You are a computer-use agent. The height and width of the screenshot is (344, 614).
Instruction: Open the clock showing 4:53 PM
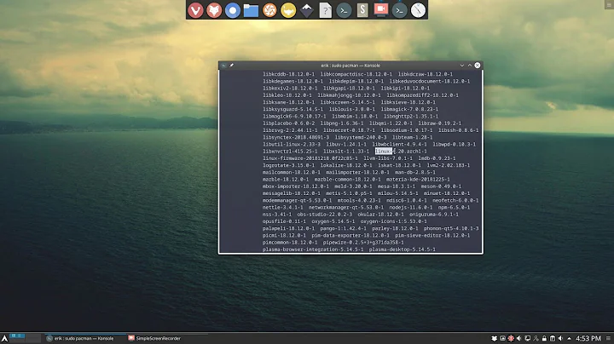pos(588,339)
